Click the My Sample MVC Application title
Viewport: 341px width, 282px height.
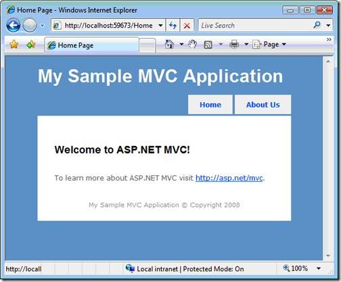click(x=160, y=76)
